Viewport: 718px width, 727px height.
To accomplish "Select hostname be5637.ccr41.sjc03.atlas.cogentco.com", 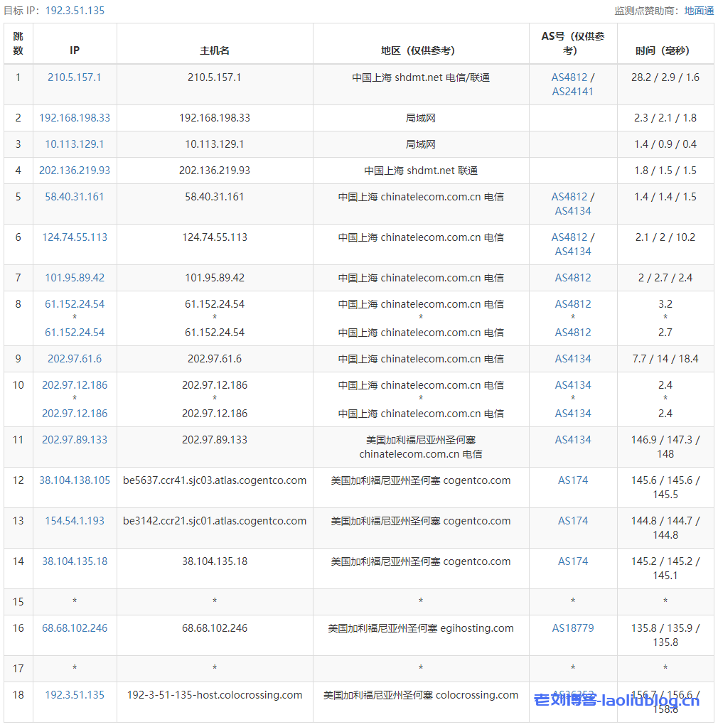I will pyautogui.click(x=215, y=480).
